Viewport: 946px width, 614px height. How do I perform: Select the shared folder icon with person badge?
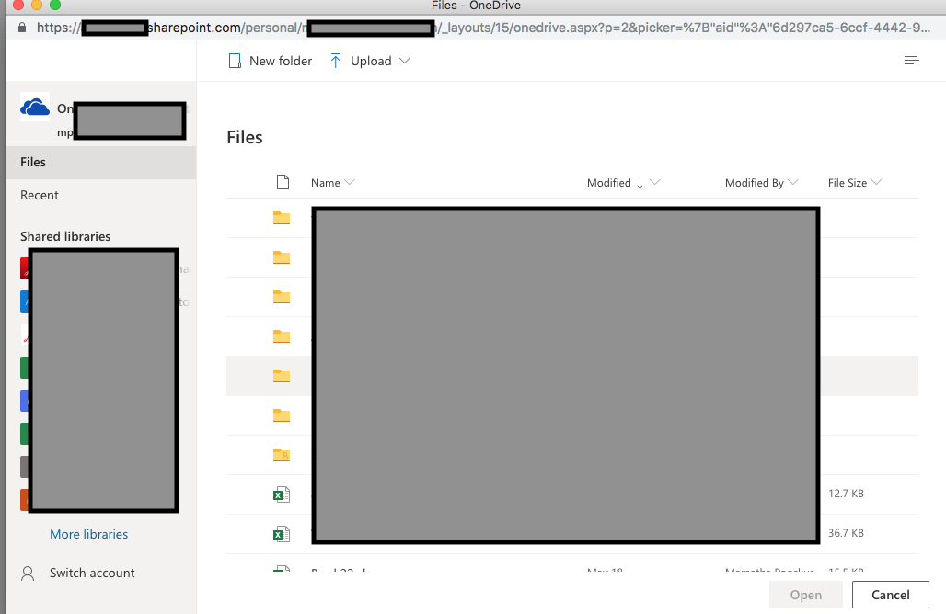coord(282,455)
